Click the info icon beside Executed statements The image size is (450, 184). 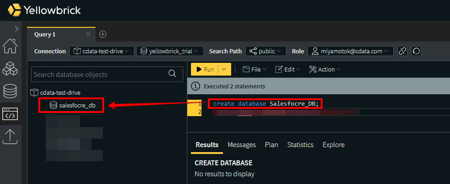196,86
